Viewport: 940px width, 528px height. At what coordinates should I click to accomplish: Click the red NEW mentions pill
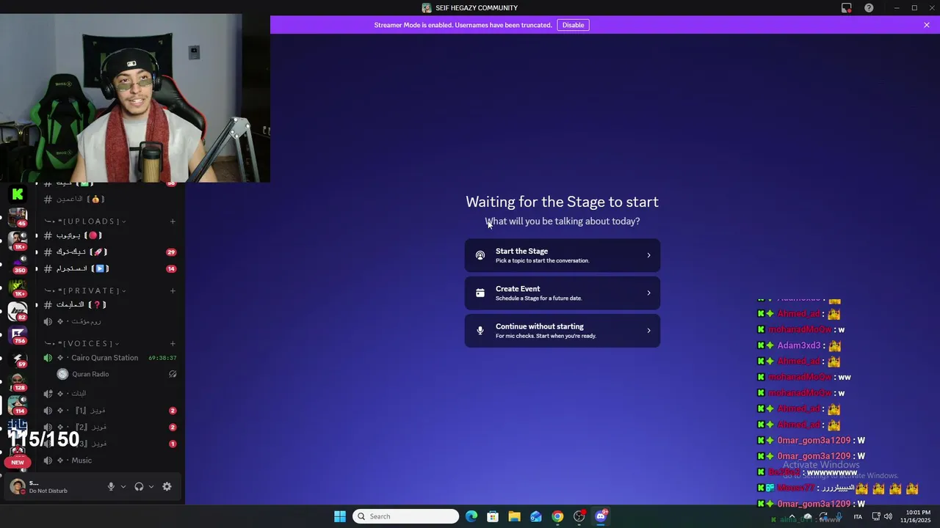tap(18, 462)
